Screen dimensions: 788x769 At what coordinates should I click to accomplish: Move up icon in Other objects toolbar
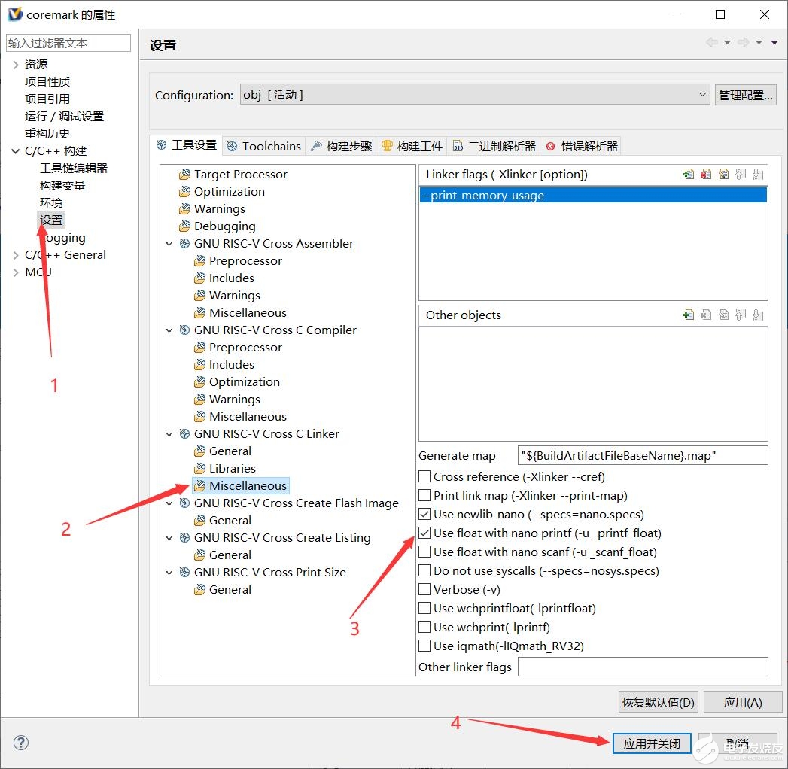(741, 315)
